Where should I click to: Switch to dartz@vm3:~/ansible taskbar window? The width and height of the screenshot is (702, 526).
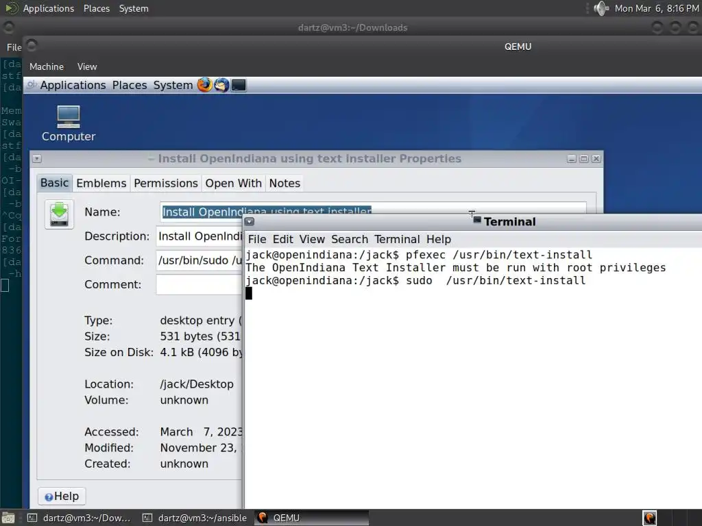tap(195, 518)
